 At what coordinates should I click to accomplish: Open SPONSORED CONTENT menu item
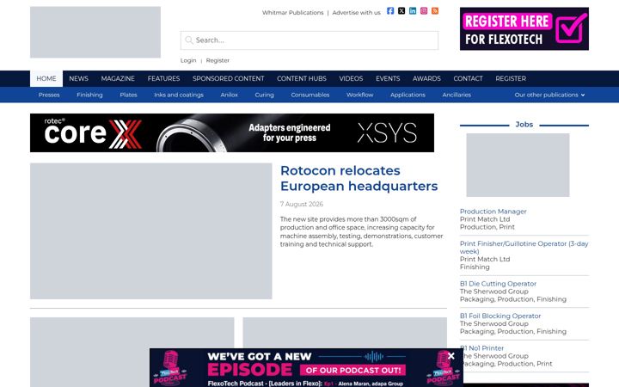tap(228, 78)
